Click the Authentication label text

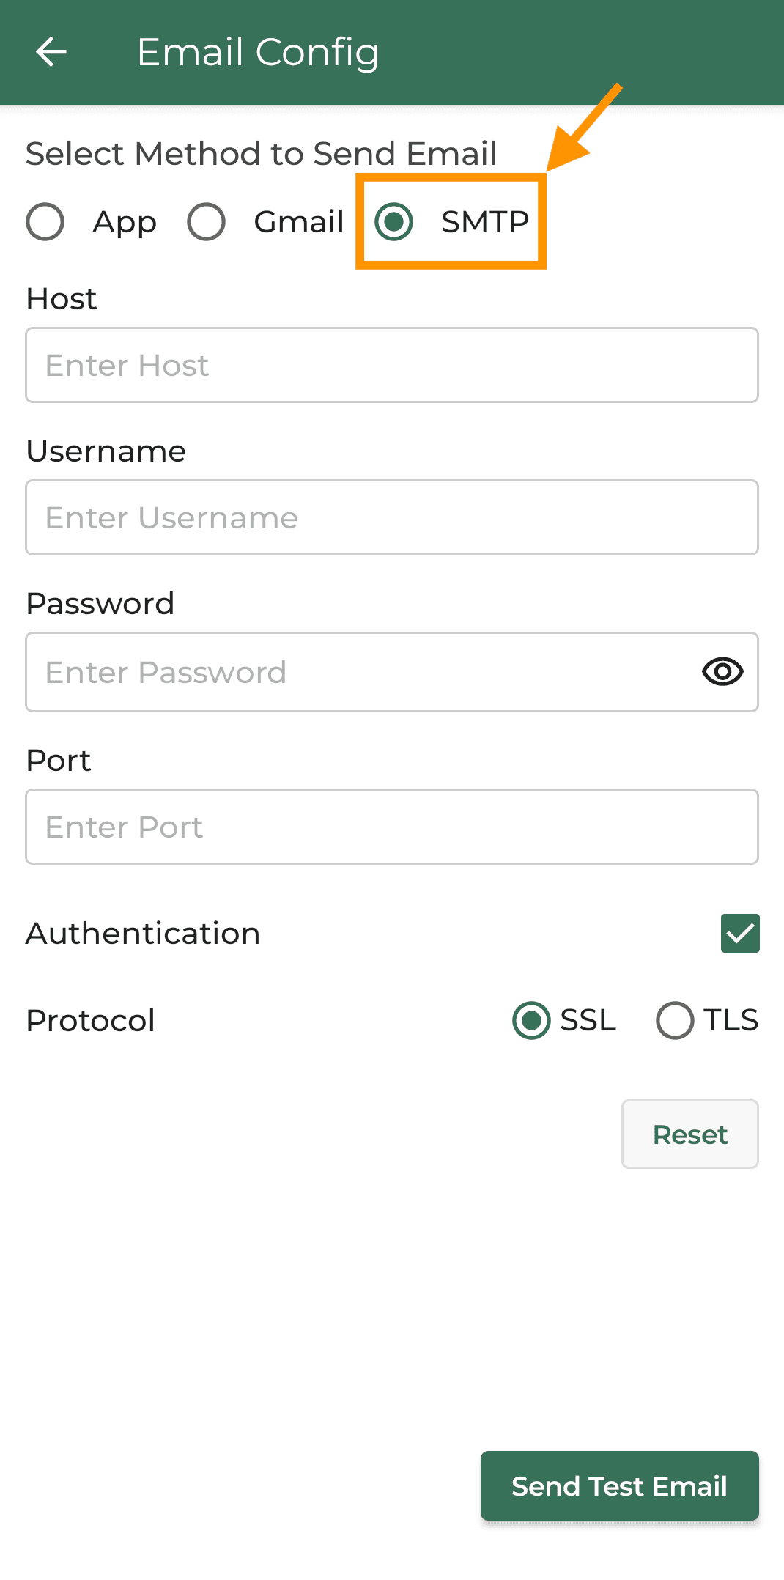click(143, 932)
